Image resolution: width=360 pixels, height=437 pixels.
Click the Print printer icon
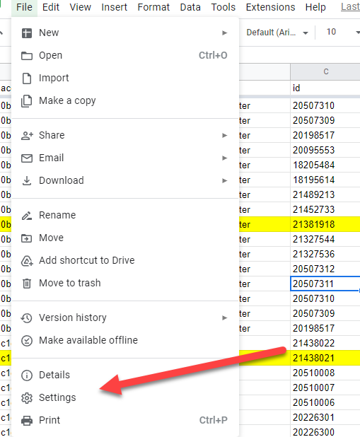pos(27,421)
